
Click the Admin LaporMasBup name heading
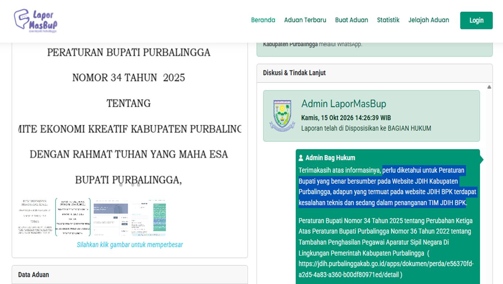click(344, 104)
